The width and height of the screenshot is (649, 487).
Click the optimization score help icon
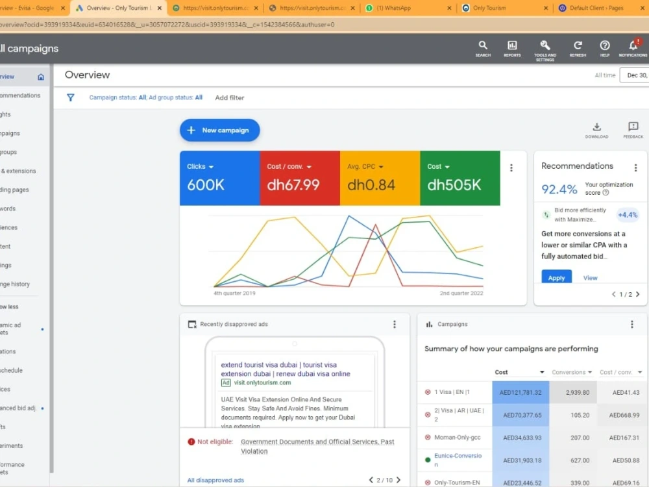[x=606, y=193]
